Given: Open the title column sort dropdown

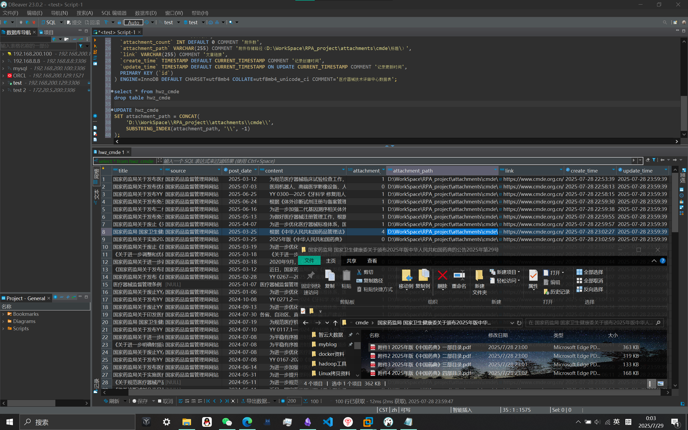Looking at the screenshot, I should coord(161,170).
